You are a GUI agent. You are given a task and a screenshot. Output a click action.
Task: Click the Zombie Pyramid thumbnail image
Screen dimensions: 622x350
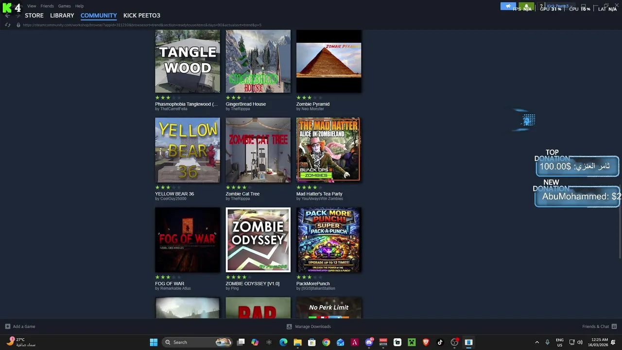point(329,61)
